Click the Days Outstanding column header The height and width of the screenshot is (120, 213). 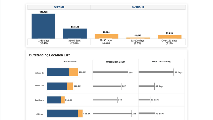coord(161,62)
